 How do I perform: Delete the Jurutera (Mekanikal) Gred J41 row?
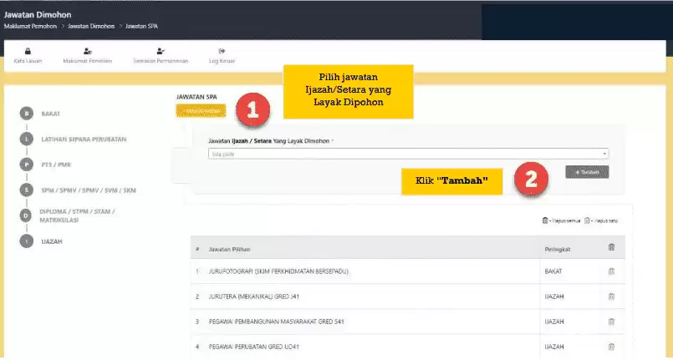point(611,297)
